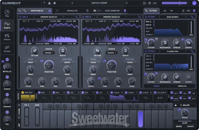Screen dimensions: 199x130
Task: Toggle the Granular pause bars
Action: click(87, 11)
